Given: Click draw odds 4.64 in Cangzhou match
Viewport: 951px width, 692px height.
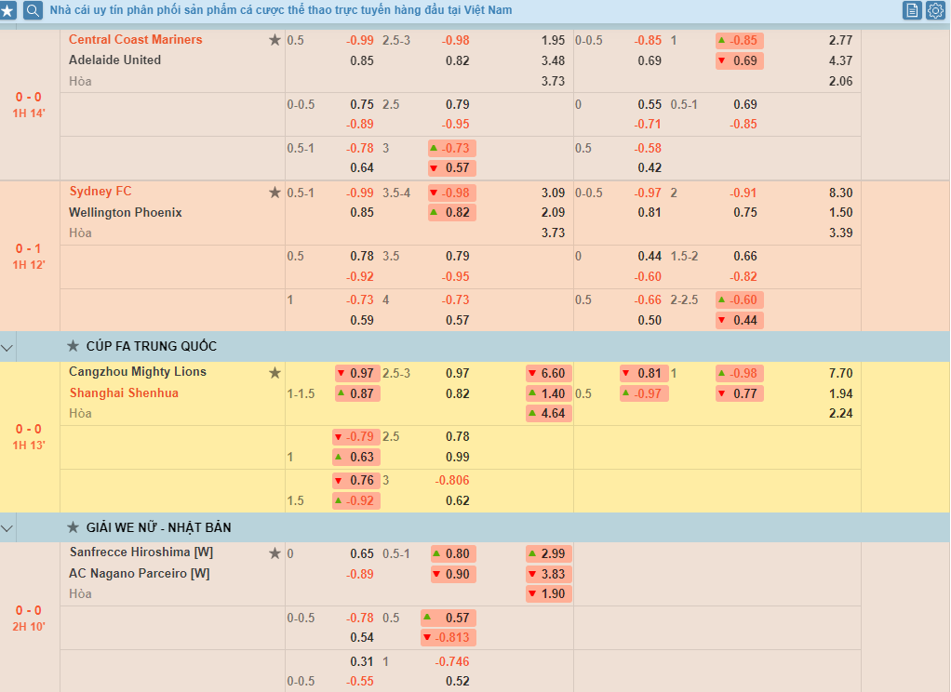Looking at the screenshot, I should coord(549,414).
